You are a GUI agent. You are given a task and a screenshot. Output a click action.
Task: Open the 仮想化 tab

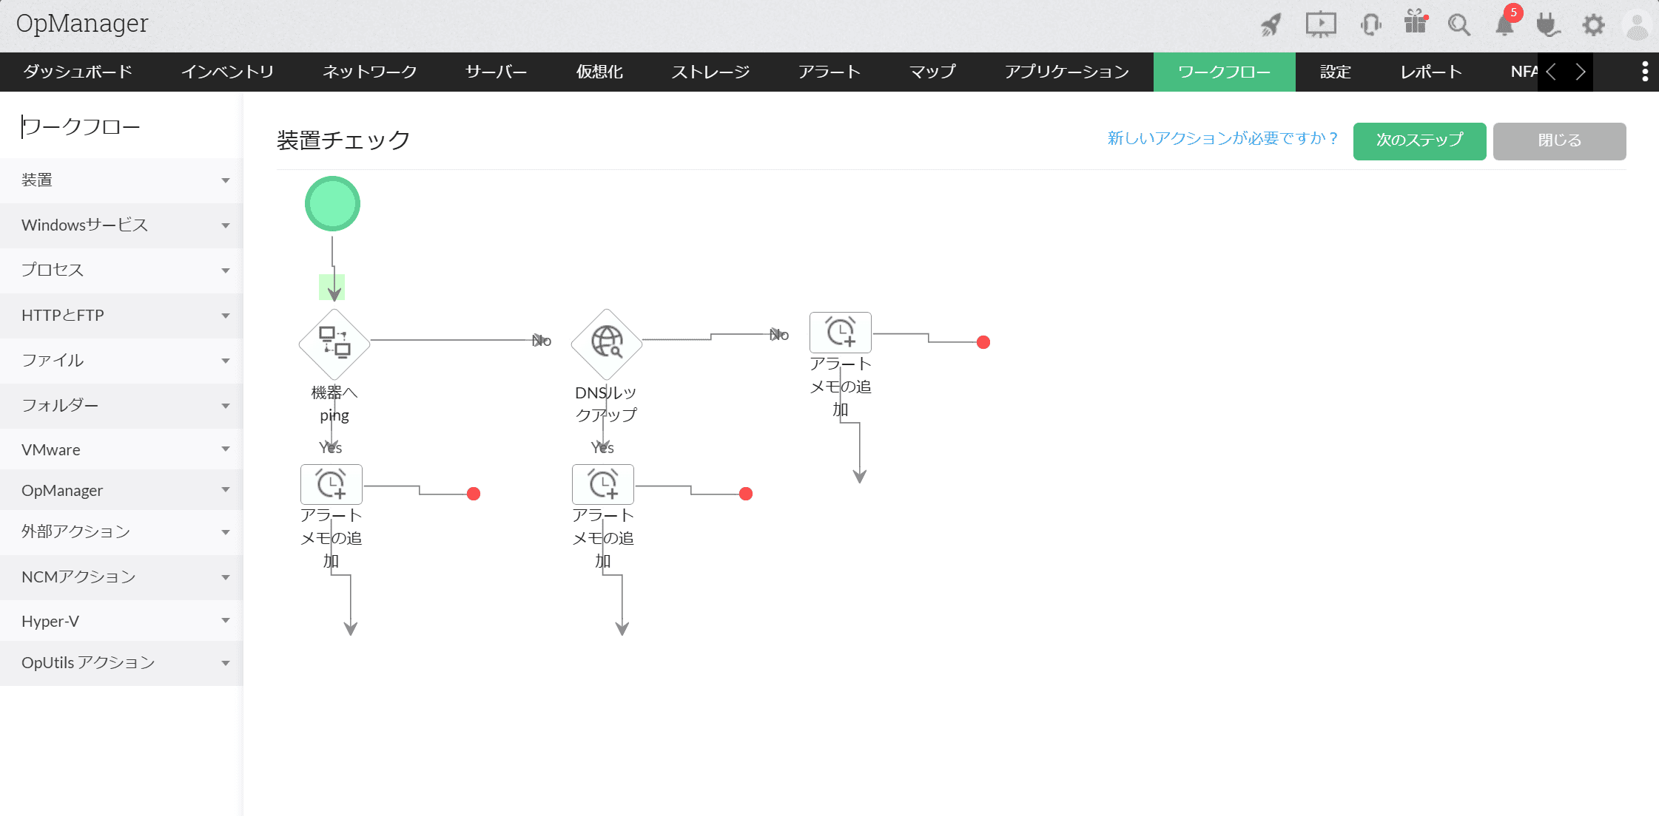pos(599,72)
